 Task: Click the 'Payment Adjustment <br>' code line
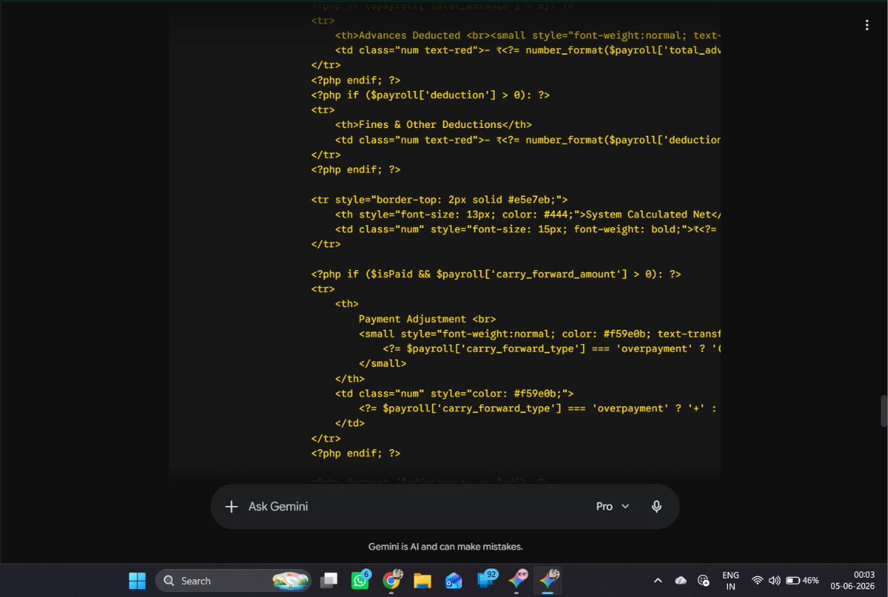point(427,319)
